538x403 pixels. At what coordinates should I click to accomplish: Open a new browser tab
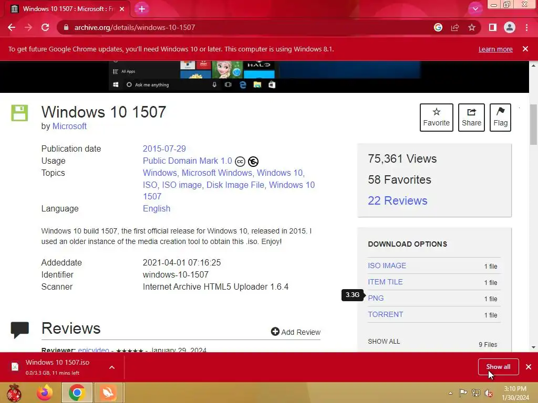point(142,9)
